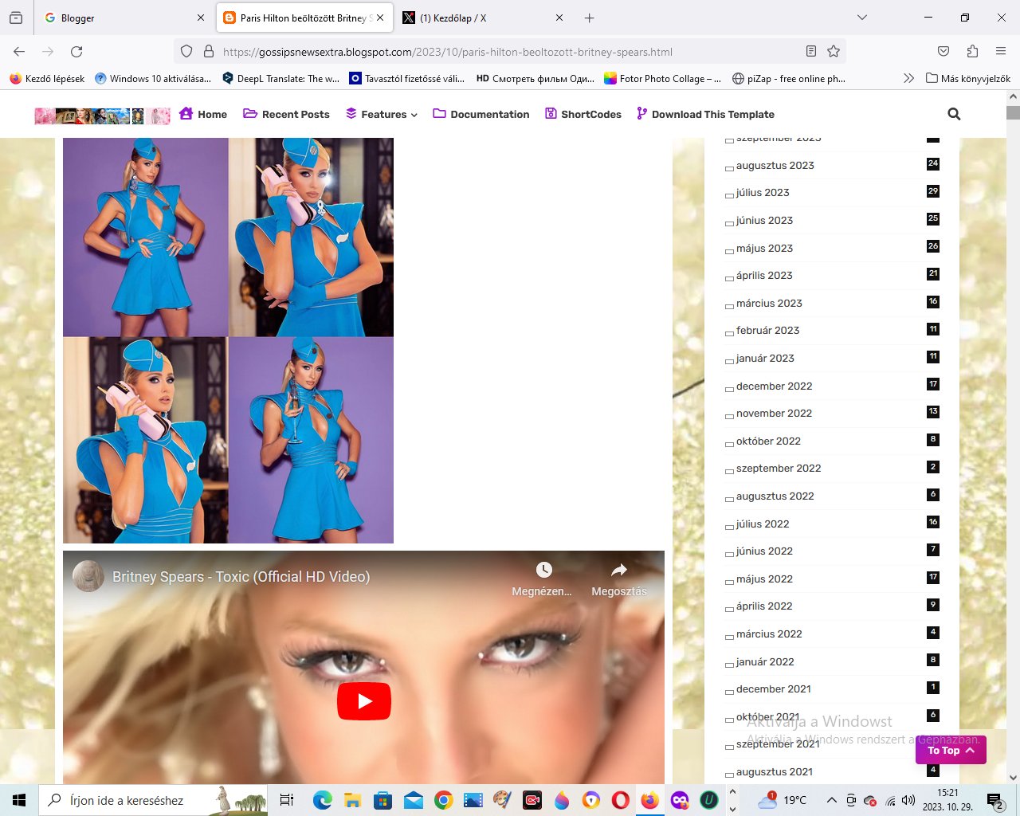Click the search magnifier icon in site header

(954, 114)
